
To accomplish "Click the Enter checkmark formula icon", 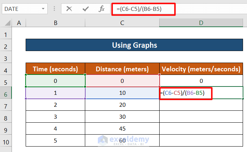I will click(86, 9).
